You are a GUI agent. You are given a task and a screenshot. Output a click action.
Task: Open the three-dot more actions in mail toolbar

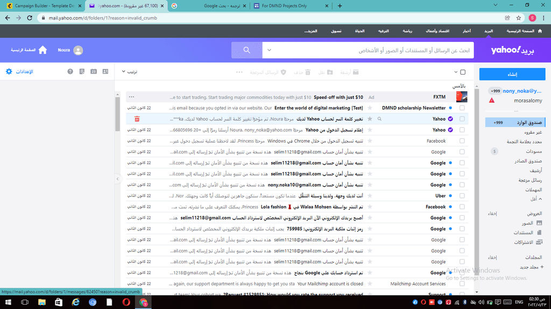point(239,72)
